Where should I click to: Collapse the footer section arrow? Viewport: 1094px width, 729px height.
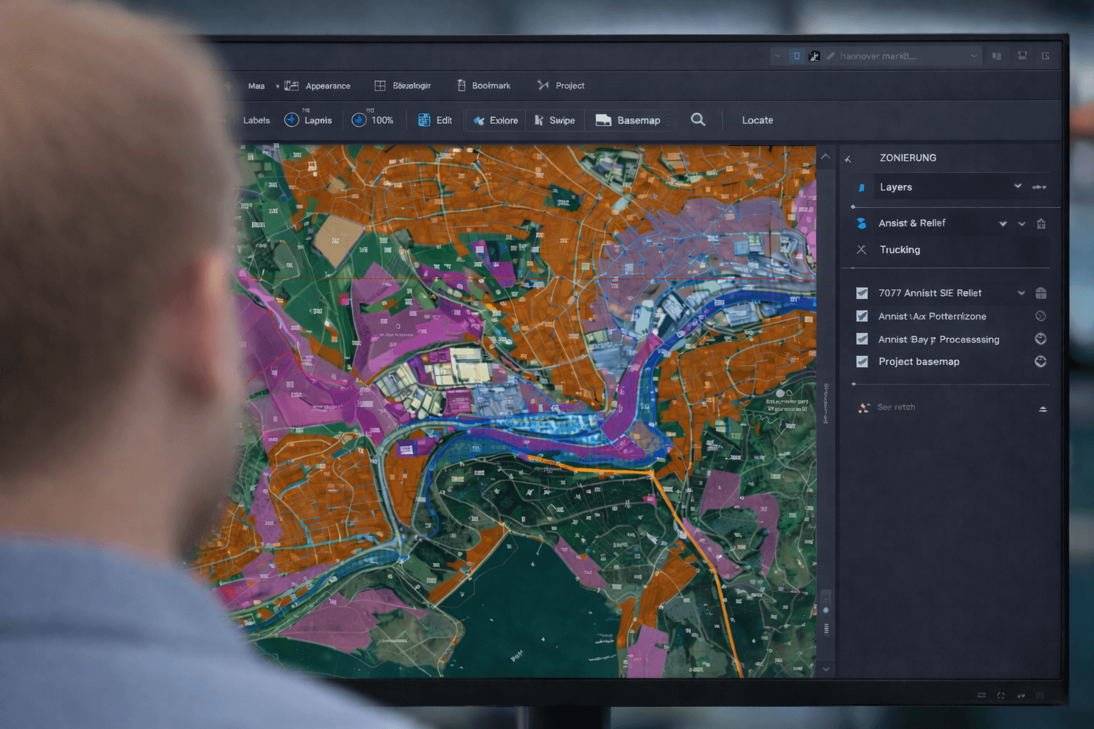[1043, 409]
